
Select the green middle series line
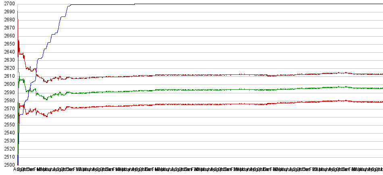point(202,90)
